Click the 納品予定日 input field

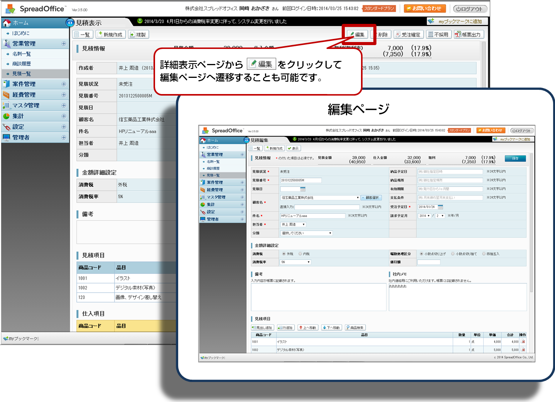(450, 172)
